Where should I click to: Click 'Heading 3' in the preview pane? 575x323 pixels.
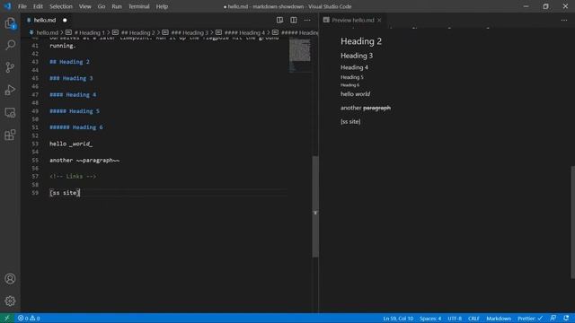pyautogui.click(x=357, y=56)
